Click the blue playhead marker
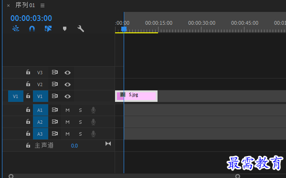The height and width of the screenshot is (178, 286). click(x=124, y=29)
